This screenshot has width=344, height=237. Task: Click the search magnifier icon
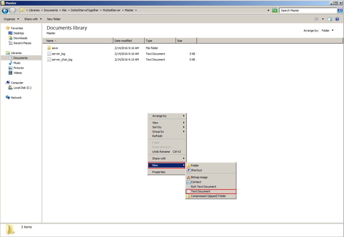coord(340,10)
